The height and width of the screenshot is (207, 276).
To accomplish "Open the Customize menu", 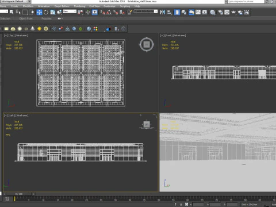I will 109,6.
